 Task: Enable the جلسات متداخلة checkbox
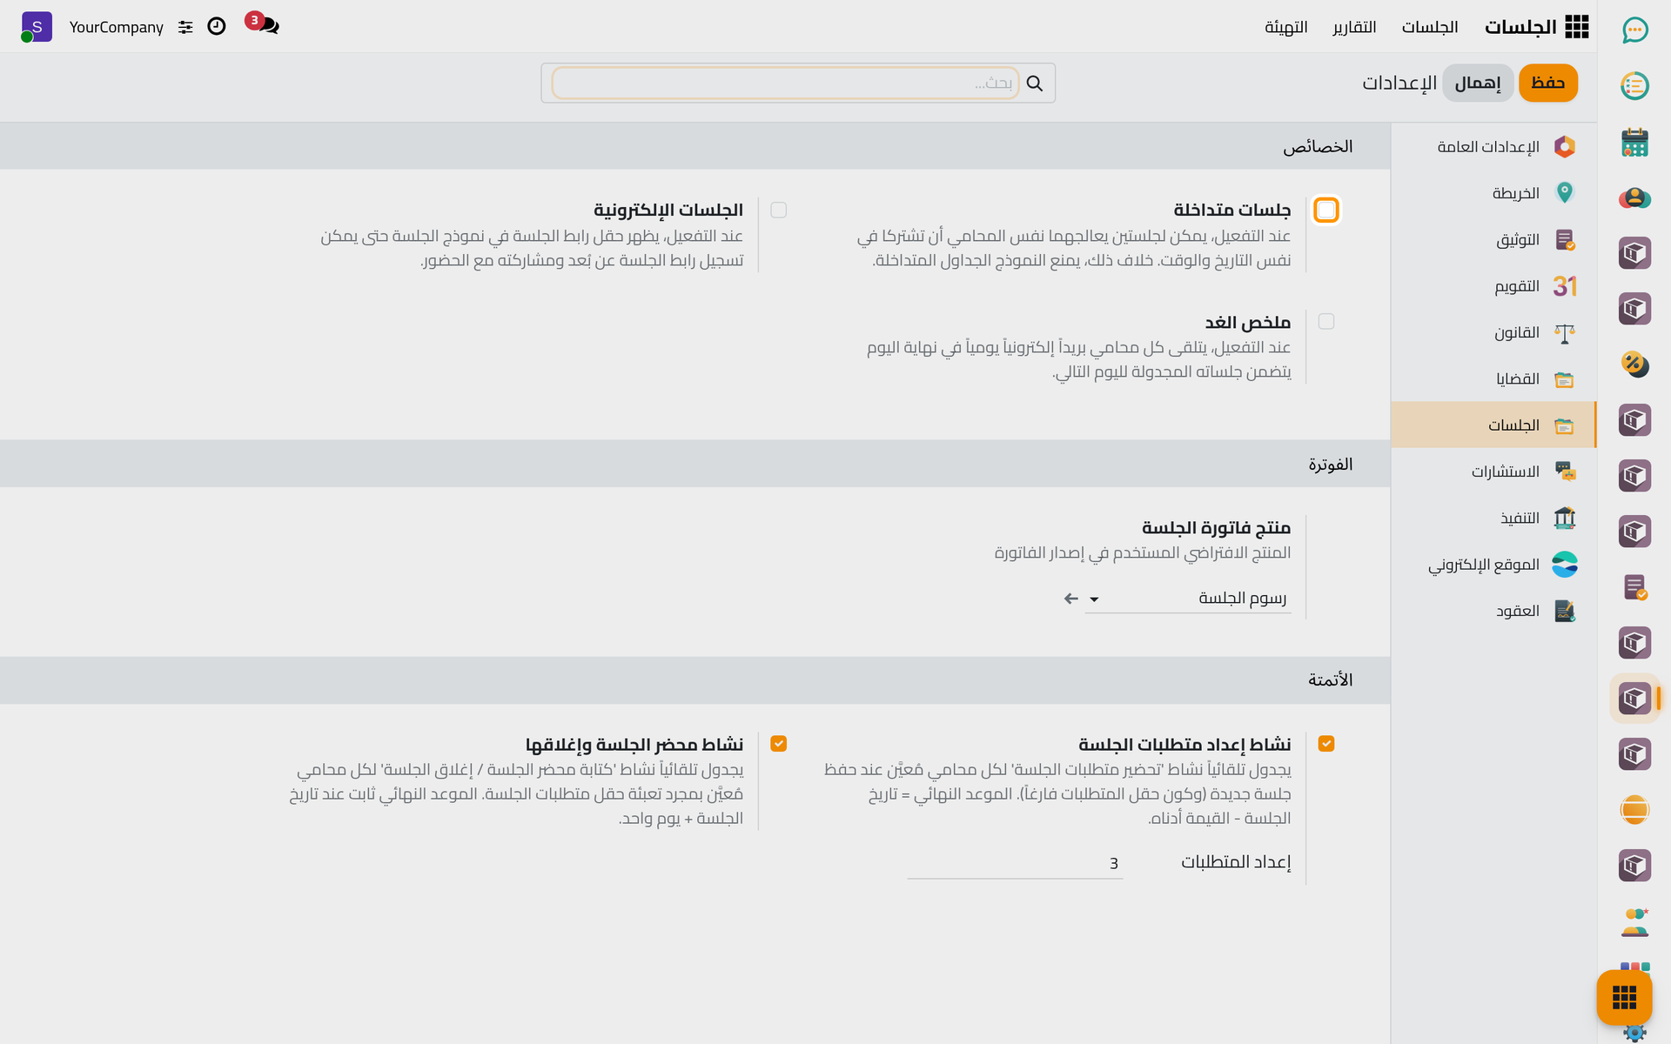click(x=1326, y=210)
